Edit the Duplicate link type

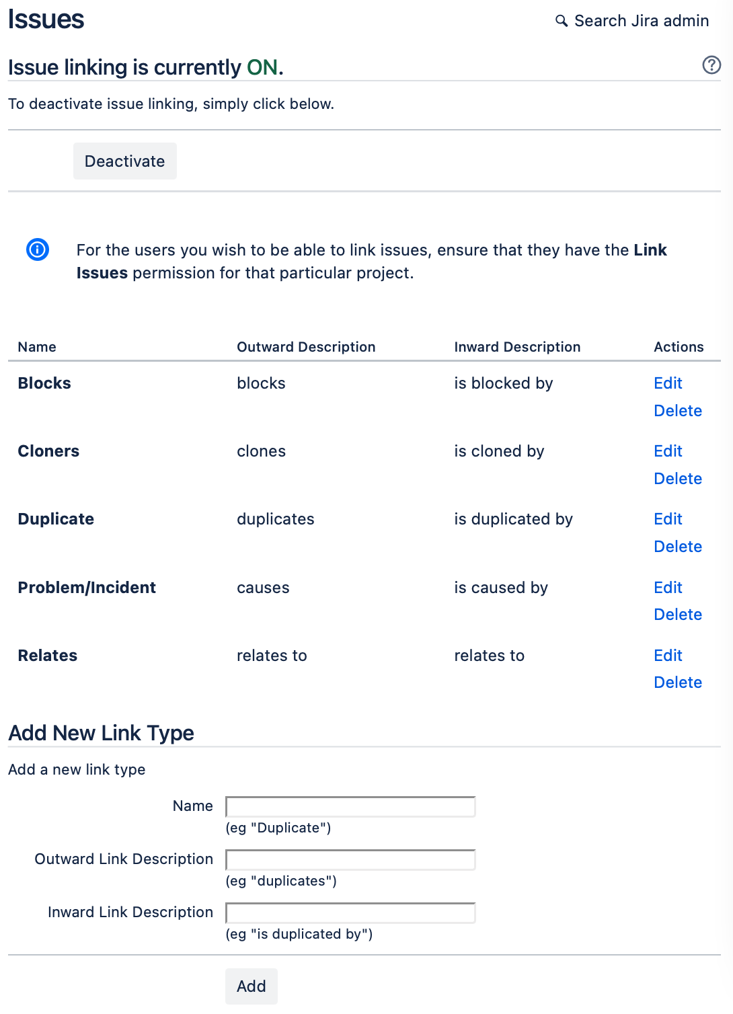pyautogui.click(x=667, y=518)
